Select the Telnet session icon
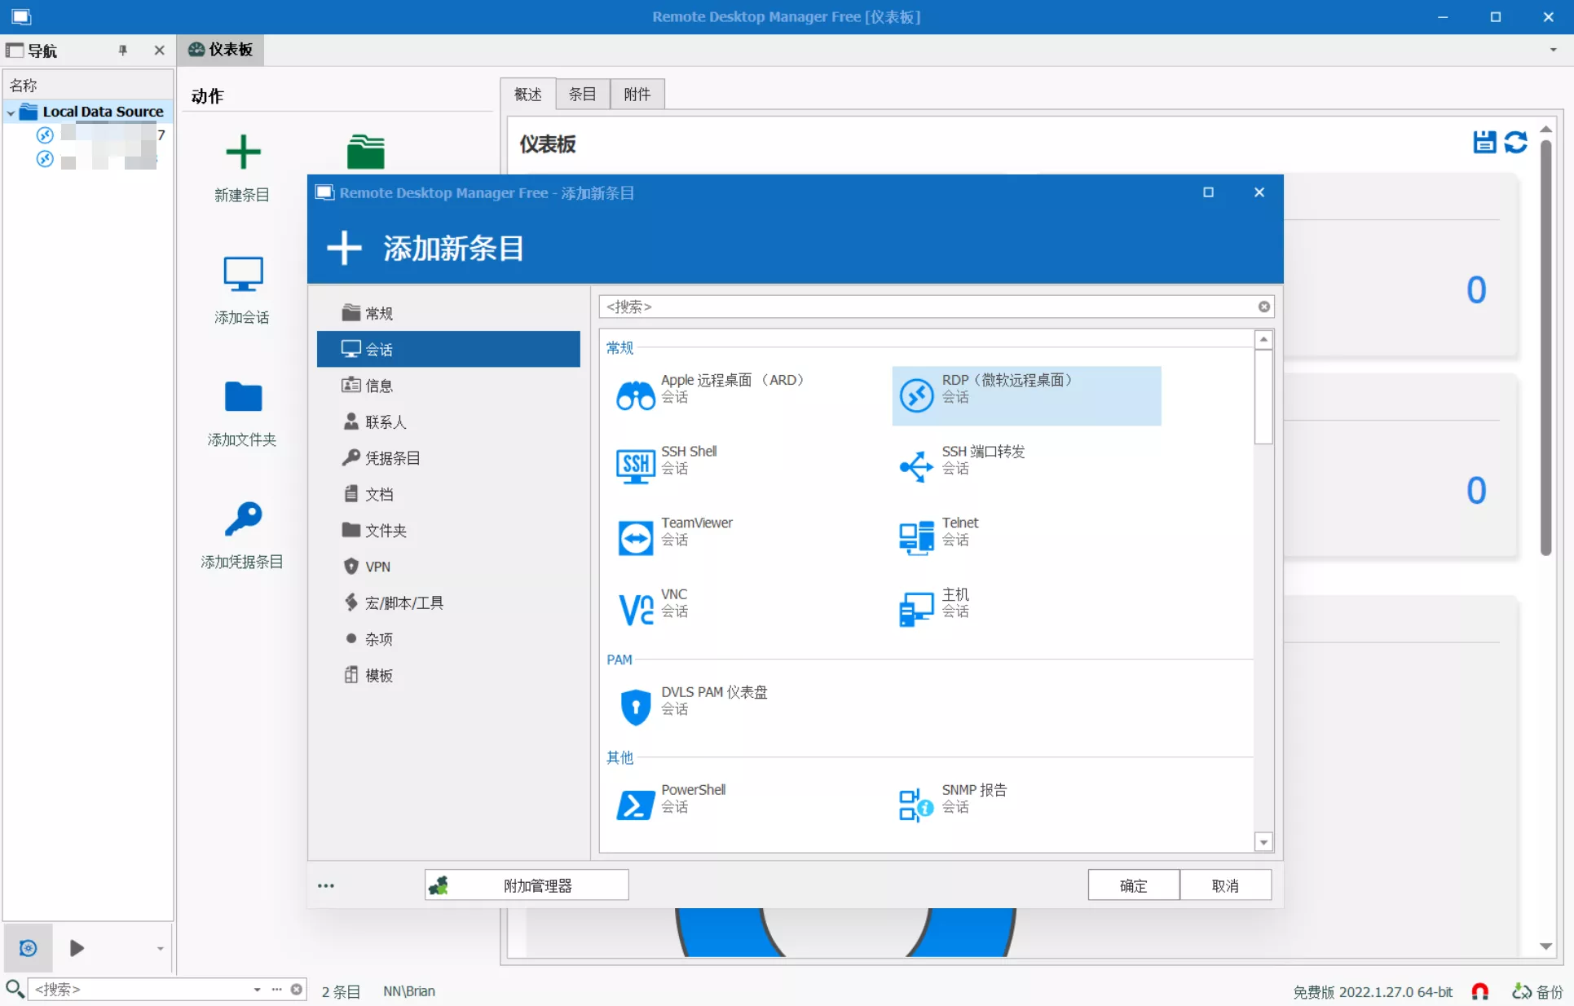The width and height of the screenshot is (1574, 1006). click(916, 538)
